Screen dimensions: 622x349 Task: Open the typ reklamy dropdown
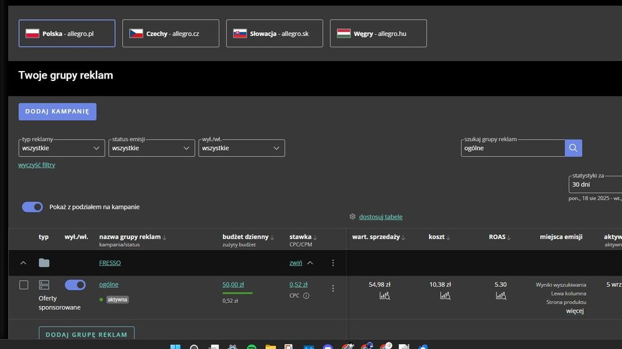62,148
